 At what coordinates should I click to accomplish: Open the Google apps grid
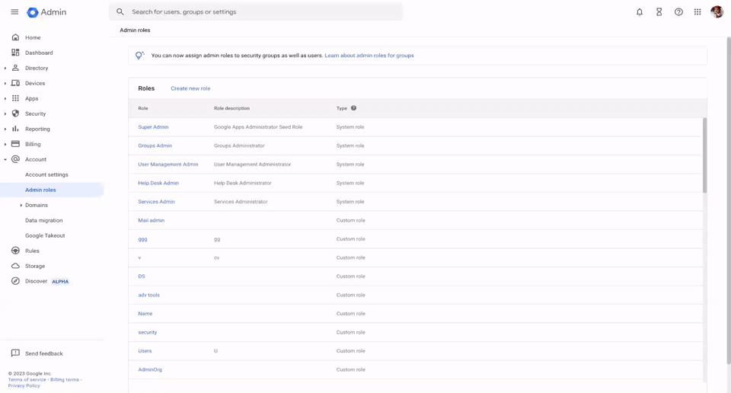[697, 12]
